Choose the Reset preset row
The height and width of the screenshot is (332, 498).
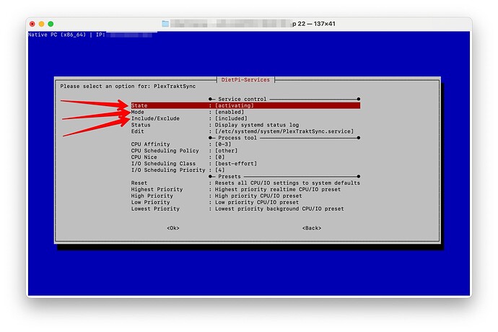click(x=245, y=183)
